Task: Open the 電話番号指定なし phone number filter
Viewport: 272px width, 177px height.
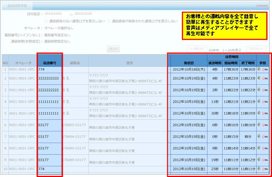Action: coord(57,35)
